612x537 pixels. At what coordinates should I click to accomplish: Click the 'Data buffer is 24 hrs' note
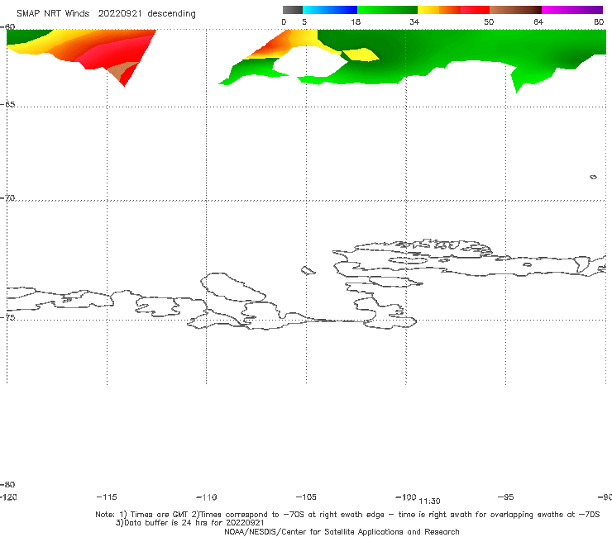[x=190, y=523]
